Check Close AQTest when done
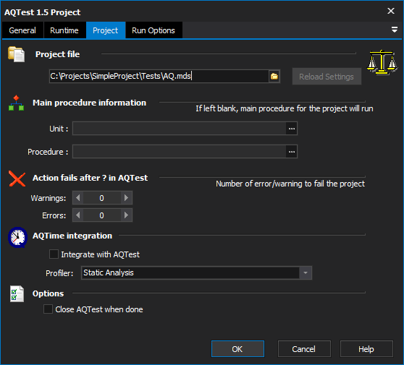Viewport: 404px width, 365px height. click(49, 309)
